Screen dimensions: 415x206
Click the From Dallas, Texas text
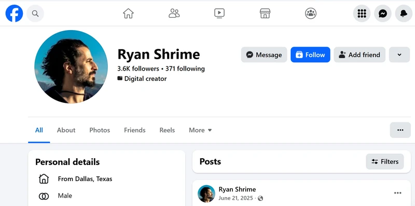pyautogui.click(x=85, y=179)
